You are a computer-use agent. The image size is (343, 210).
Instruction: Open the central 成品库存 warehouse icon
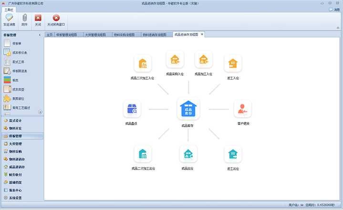coord(188,109)
